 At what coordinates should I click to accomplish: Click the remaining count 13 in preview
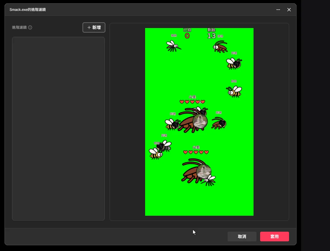click(211, 36)
